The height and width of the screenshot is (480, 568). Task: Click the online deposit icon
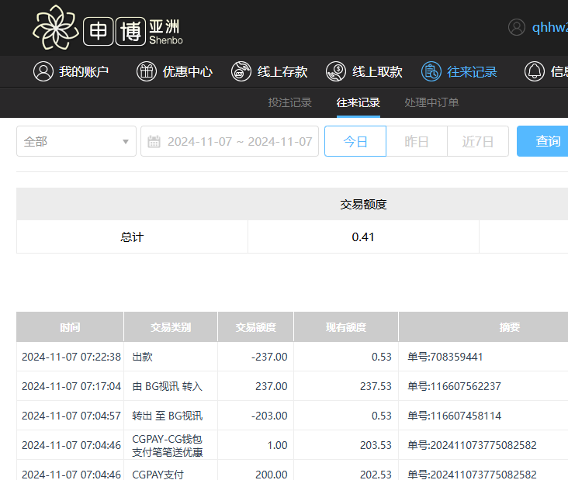click(241, 71)
